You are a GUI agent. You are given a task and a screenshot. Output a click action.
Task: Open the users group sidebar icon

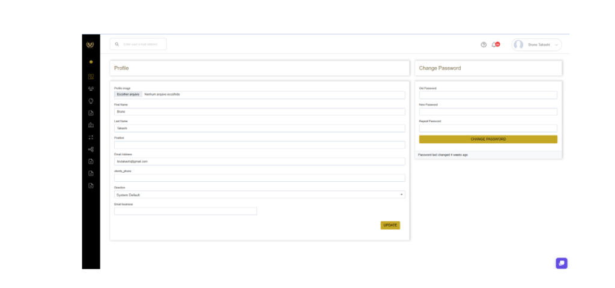pos(91,89)
